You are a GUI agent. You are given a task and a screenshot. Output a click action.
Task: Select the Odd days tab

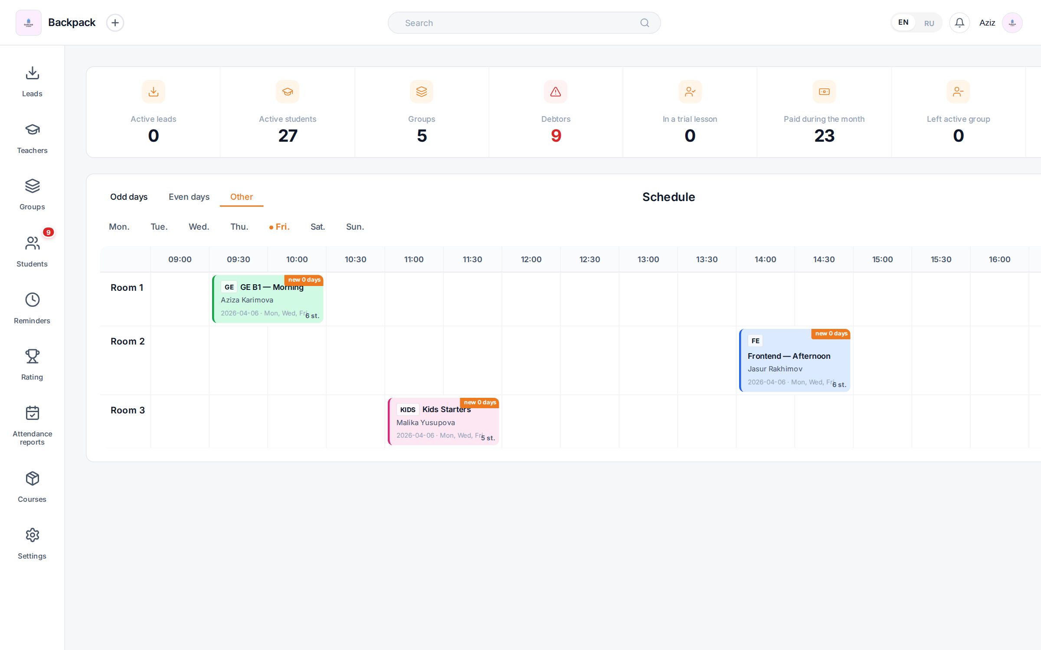coord(129,197)
